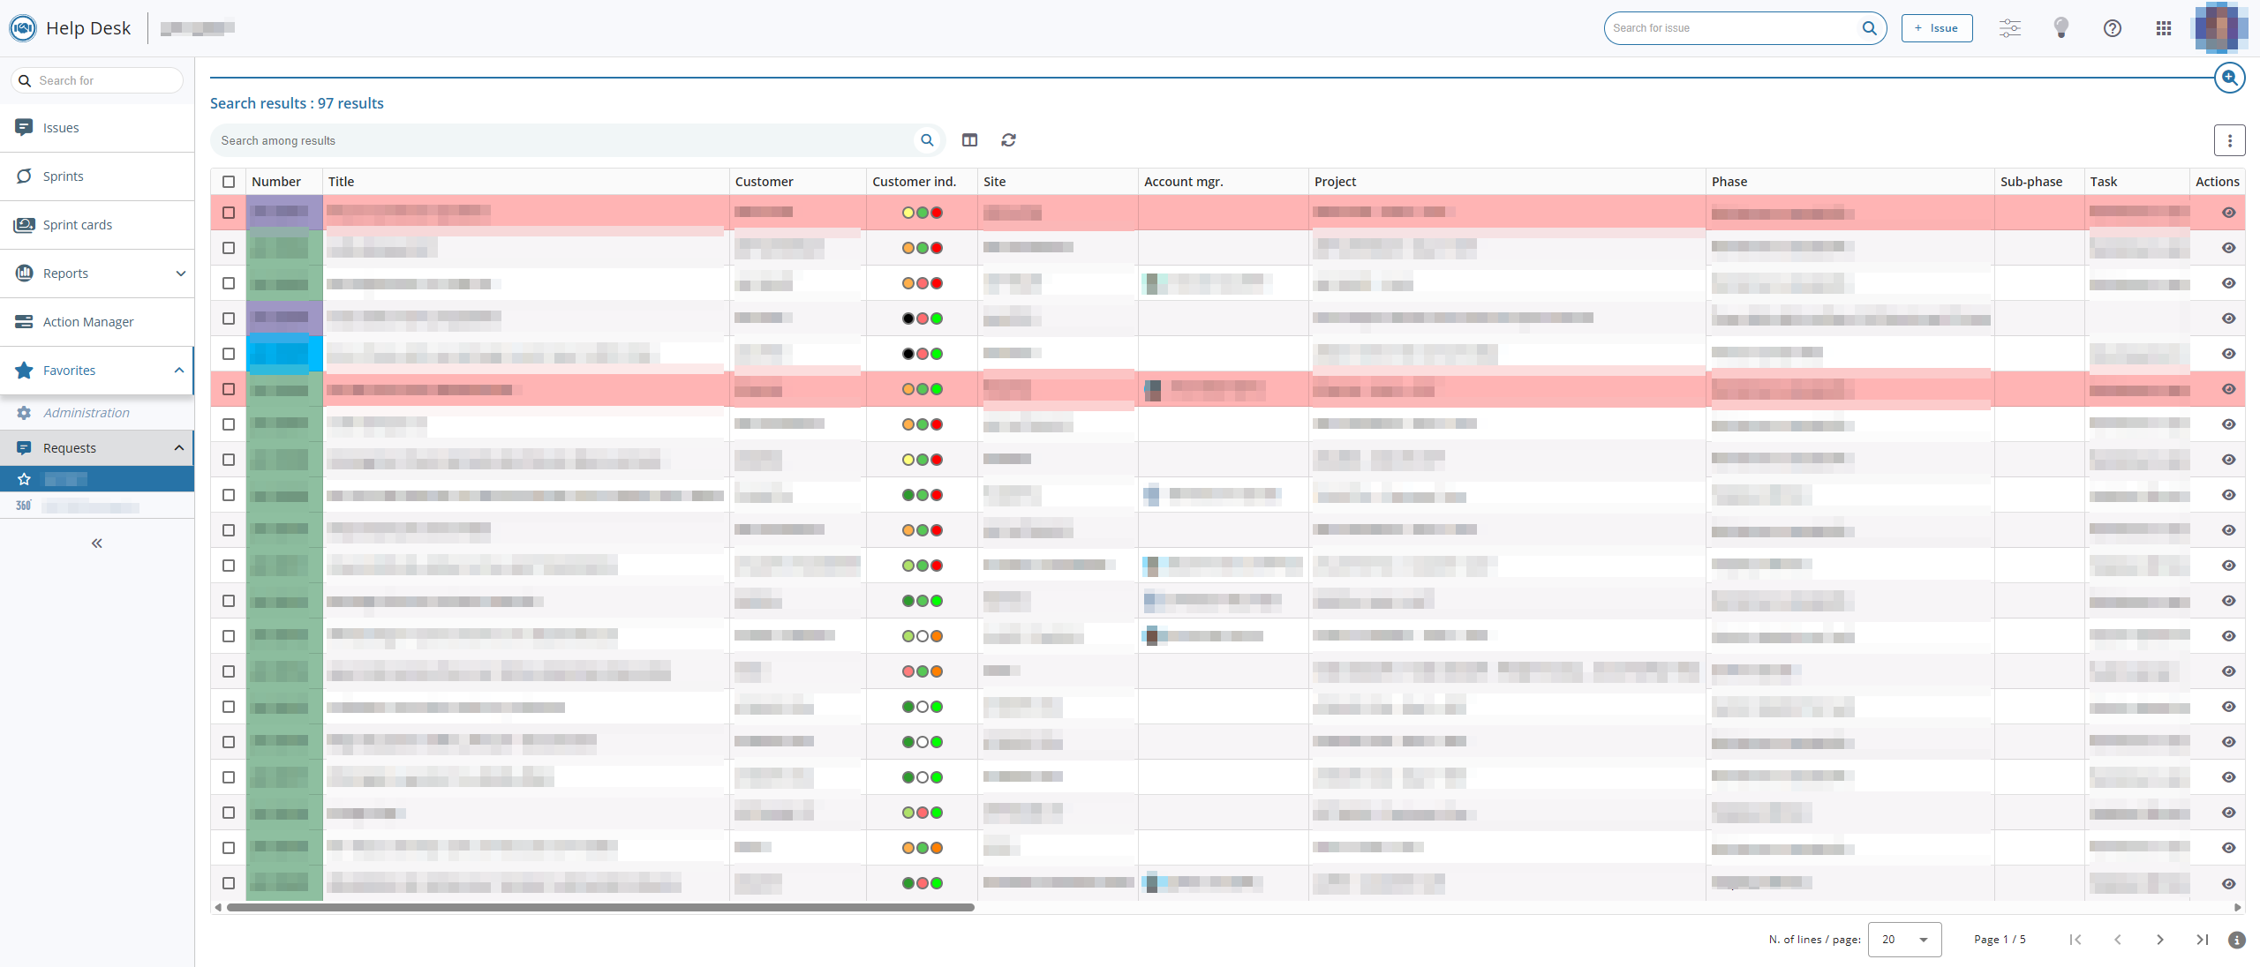This screenshot has width=2260, height=967.
Task: Refresh the search results list
Action: [1009, 140]
